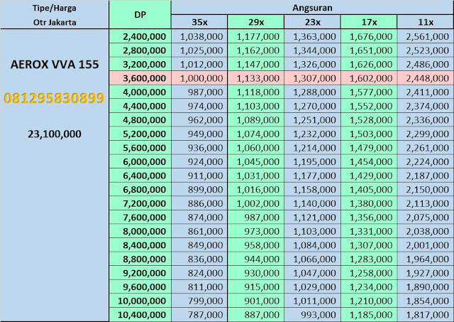Click 11x installment 1,890,000
Image resolution: width=454 pixels, height=322 pixels.
coord(426,287)
